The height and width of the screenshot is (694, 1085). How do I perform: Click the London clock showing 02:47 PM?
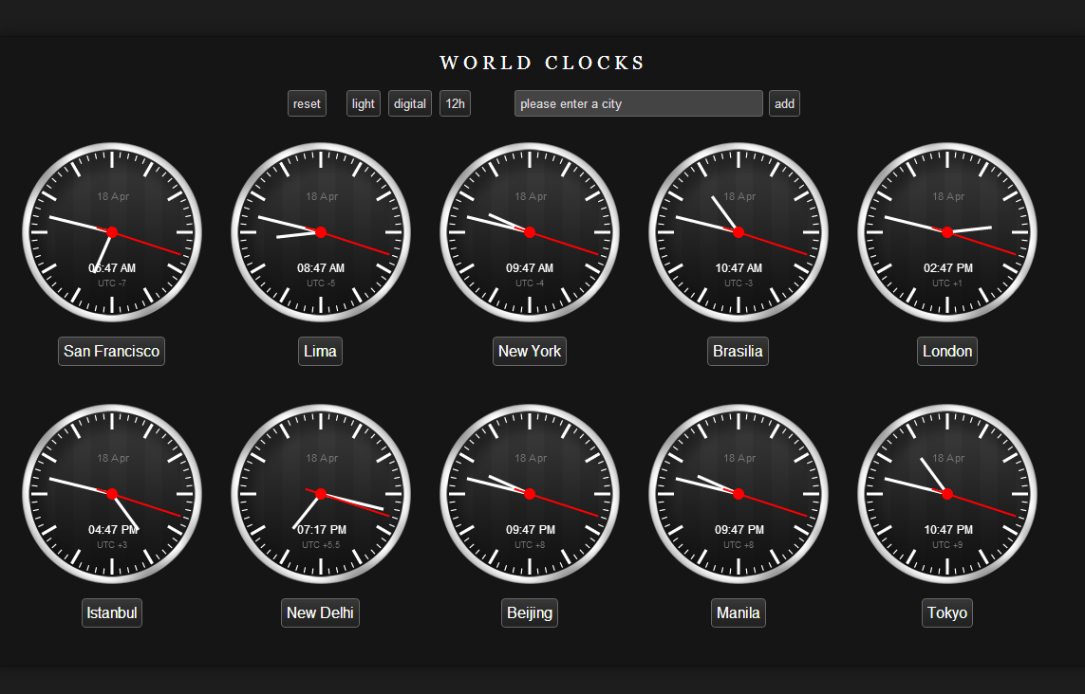pos(946,231)
